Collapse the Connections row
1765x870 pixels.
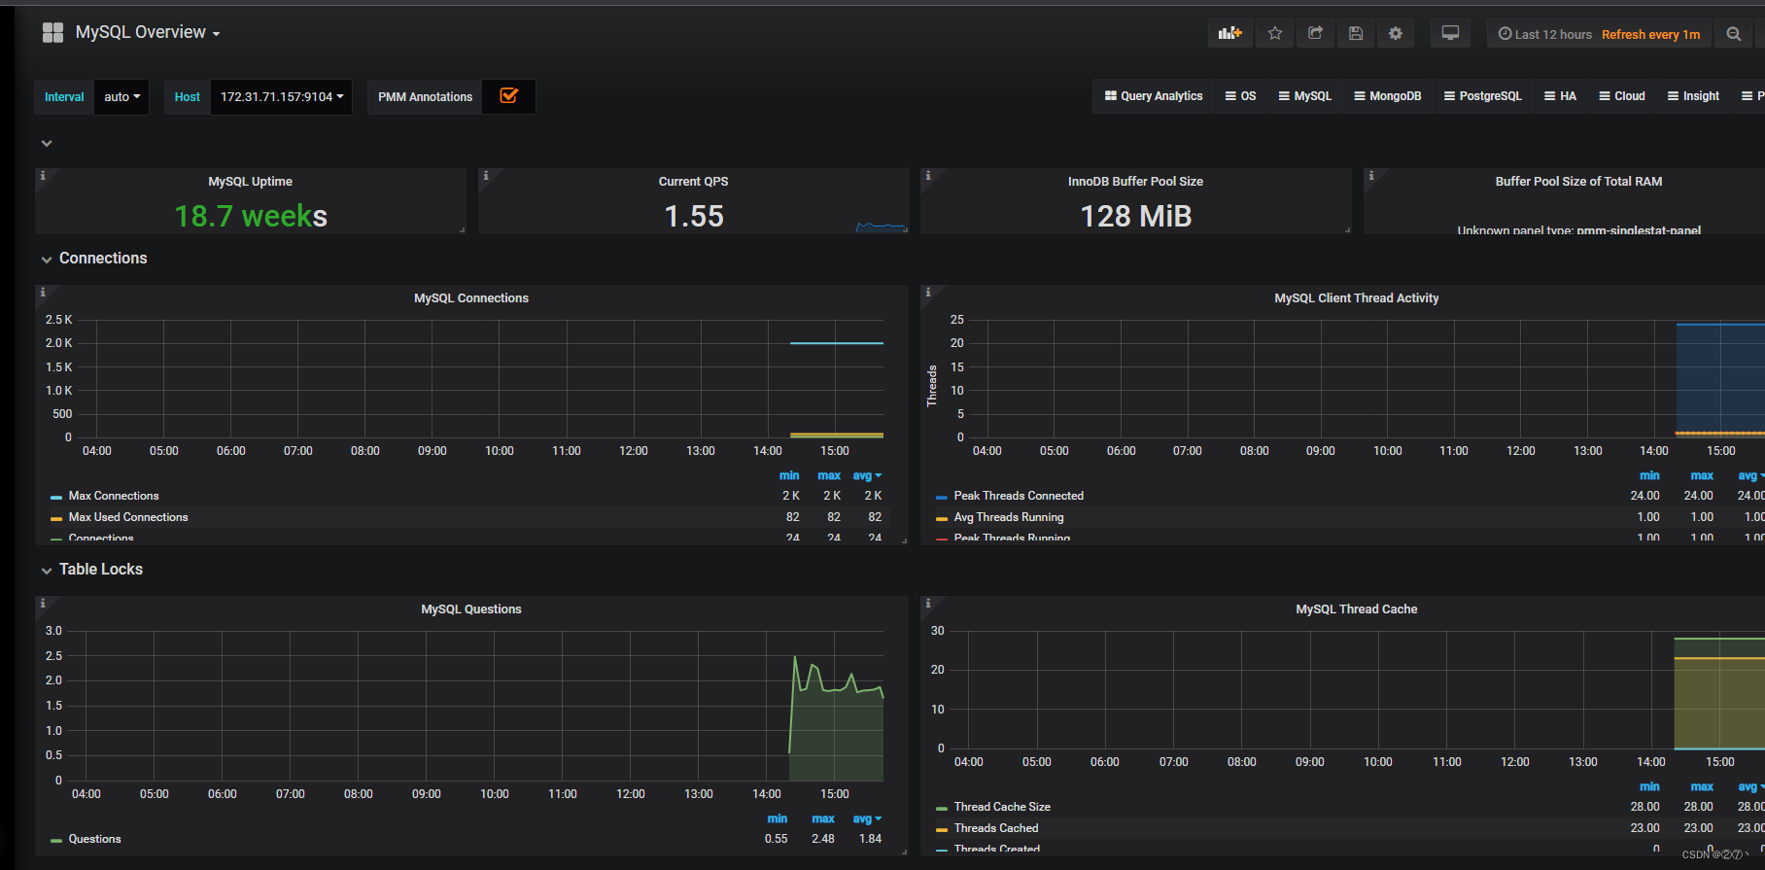tap(93, 259)
